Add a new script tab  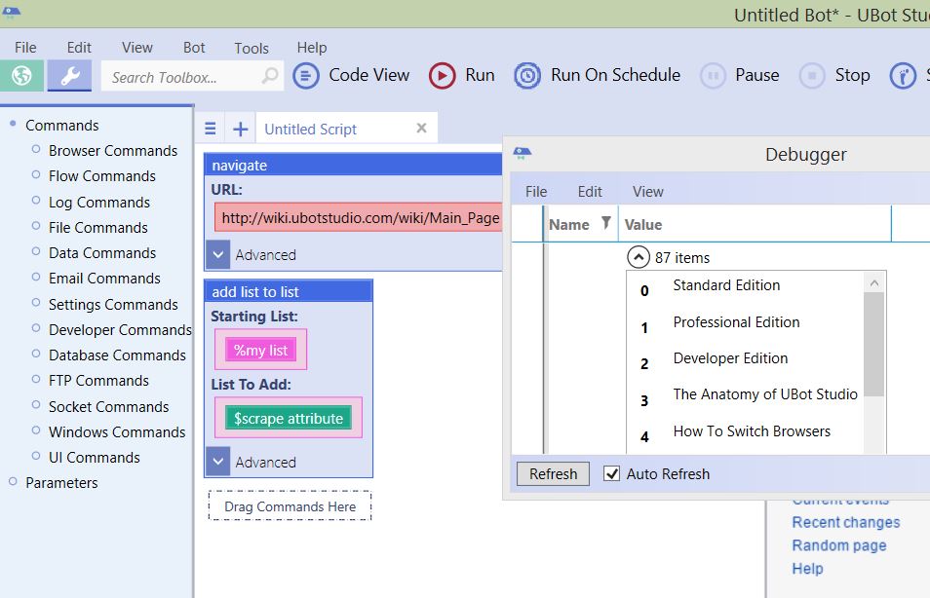[x=240, y=129]
